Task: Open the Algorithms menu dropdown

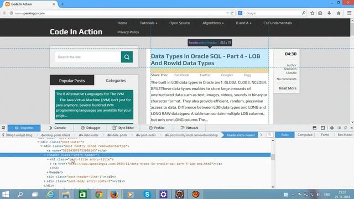Action: [213, 23]
